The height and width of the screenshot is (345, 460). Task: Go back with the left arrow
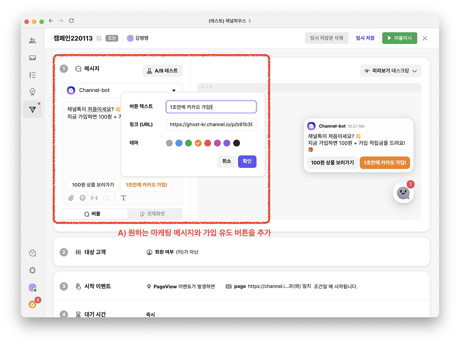(x=51, y=21)
